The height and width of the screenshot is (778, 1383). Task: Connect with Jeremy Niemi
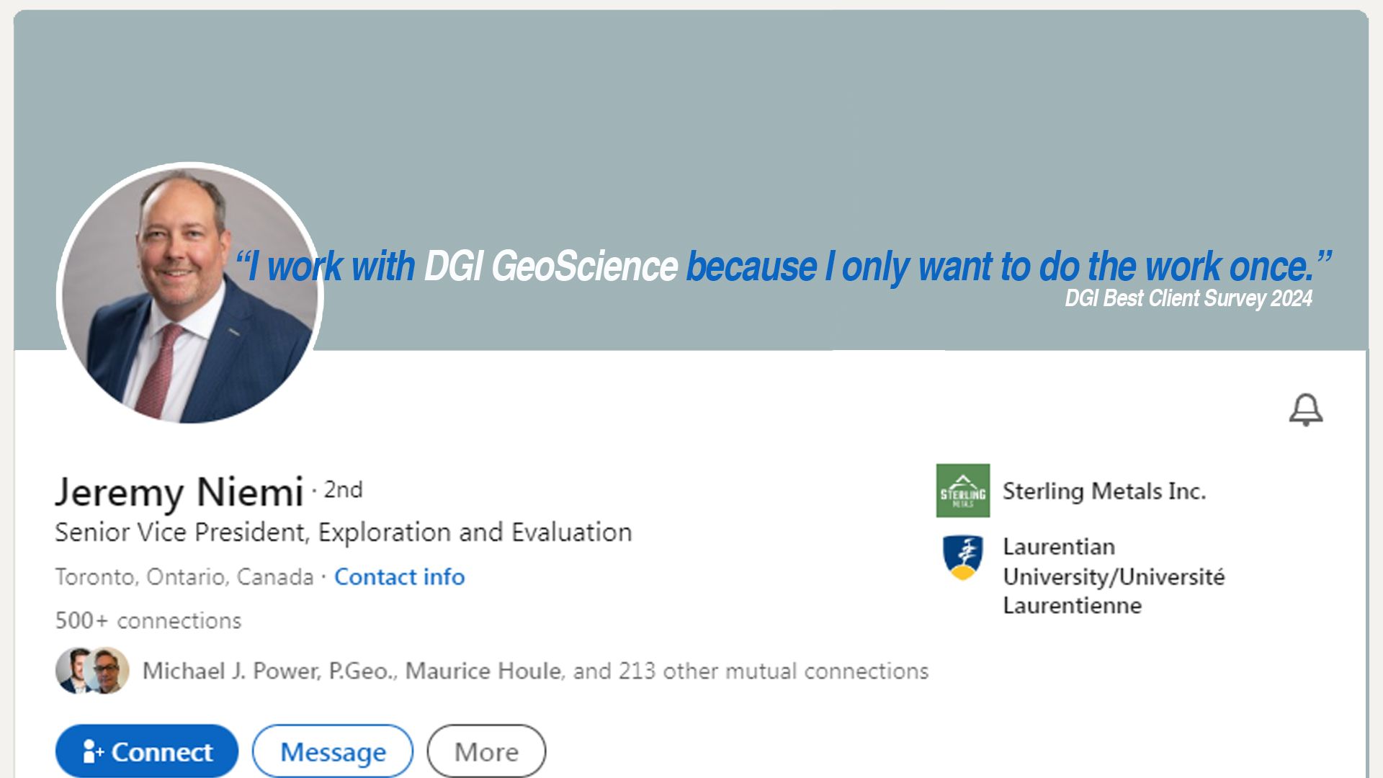(147, 751)
